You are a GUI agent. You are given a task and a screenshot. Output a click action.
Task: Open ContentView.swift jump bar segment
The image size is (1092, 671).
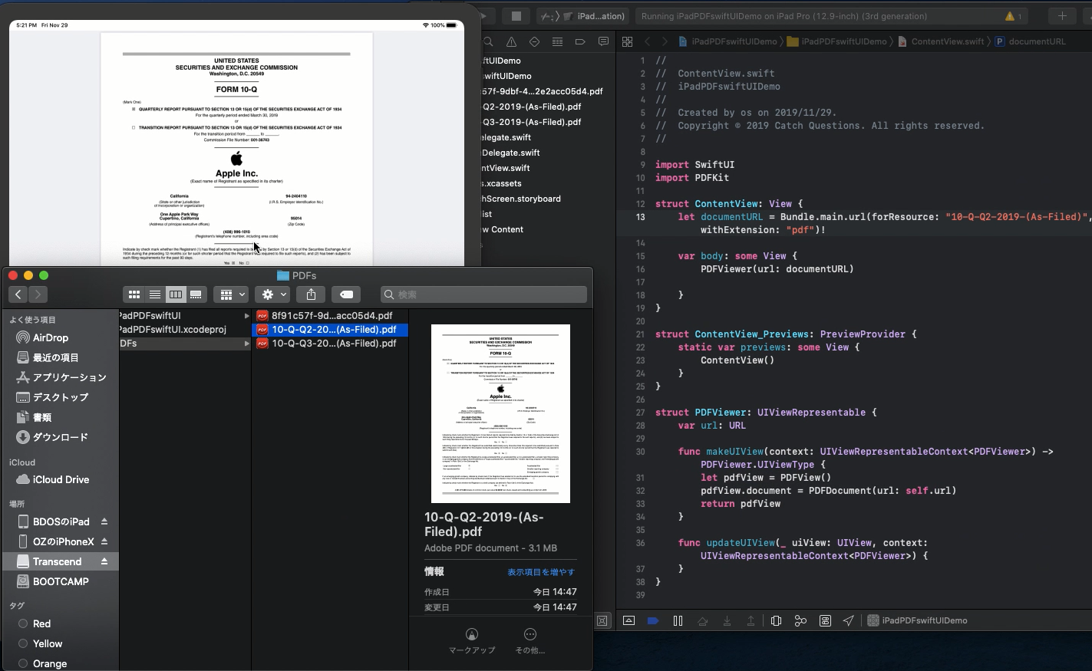click(x=940, y=41)
